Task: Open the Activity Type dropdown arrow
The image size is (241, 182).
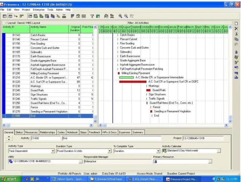Action: click(x=53, y=151)
